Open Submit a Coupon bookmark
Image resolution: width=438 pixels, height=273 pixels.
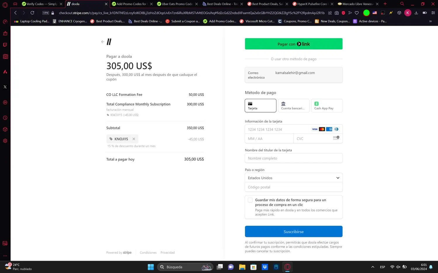(182, 21)
